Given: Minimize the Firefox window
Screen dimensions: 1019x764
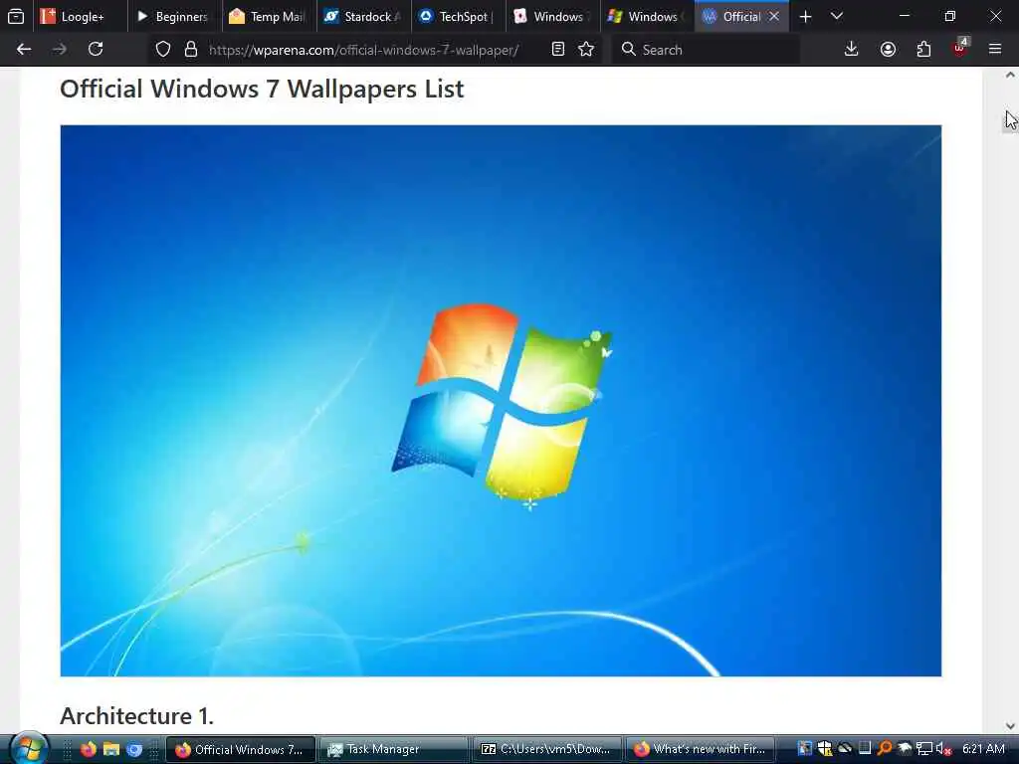Looking at the screenshot, I should point(904,16).
